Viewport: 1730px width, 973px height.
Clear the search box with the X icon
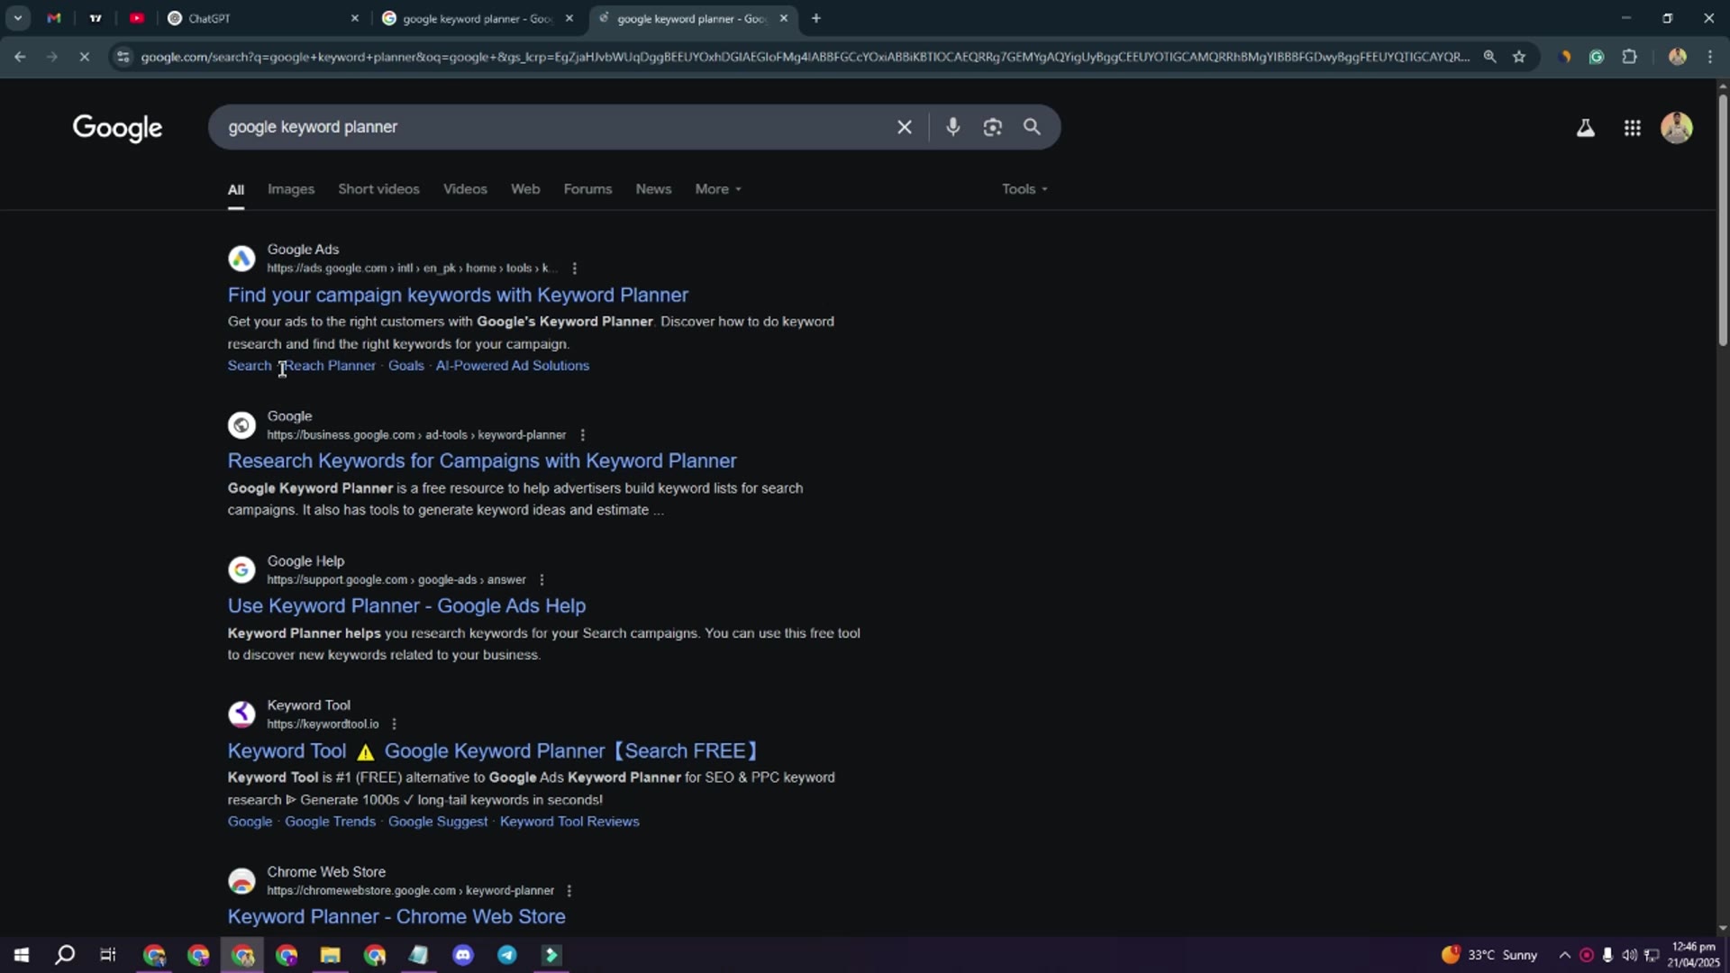click(x=904, y=127)
